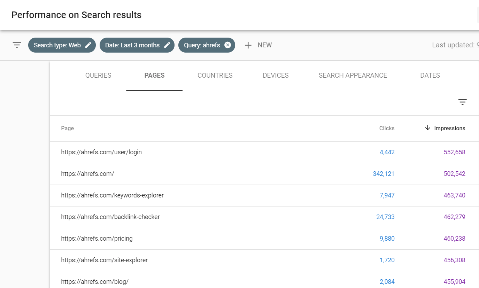Click the backlink-checker page URL
Screen dimensions: 479x288
coord(110,217)
